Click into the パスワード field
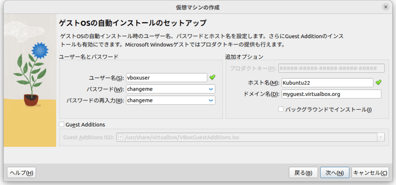 pos(171,89)
